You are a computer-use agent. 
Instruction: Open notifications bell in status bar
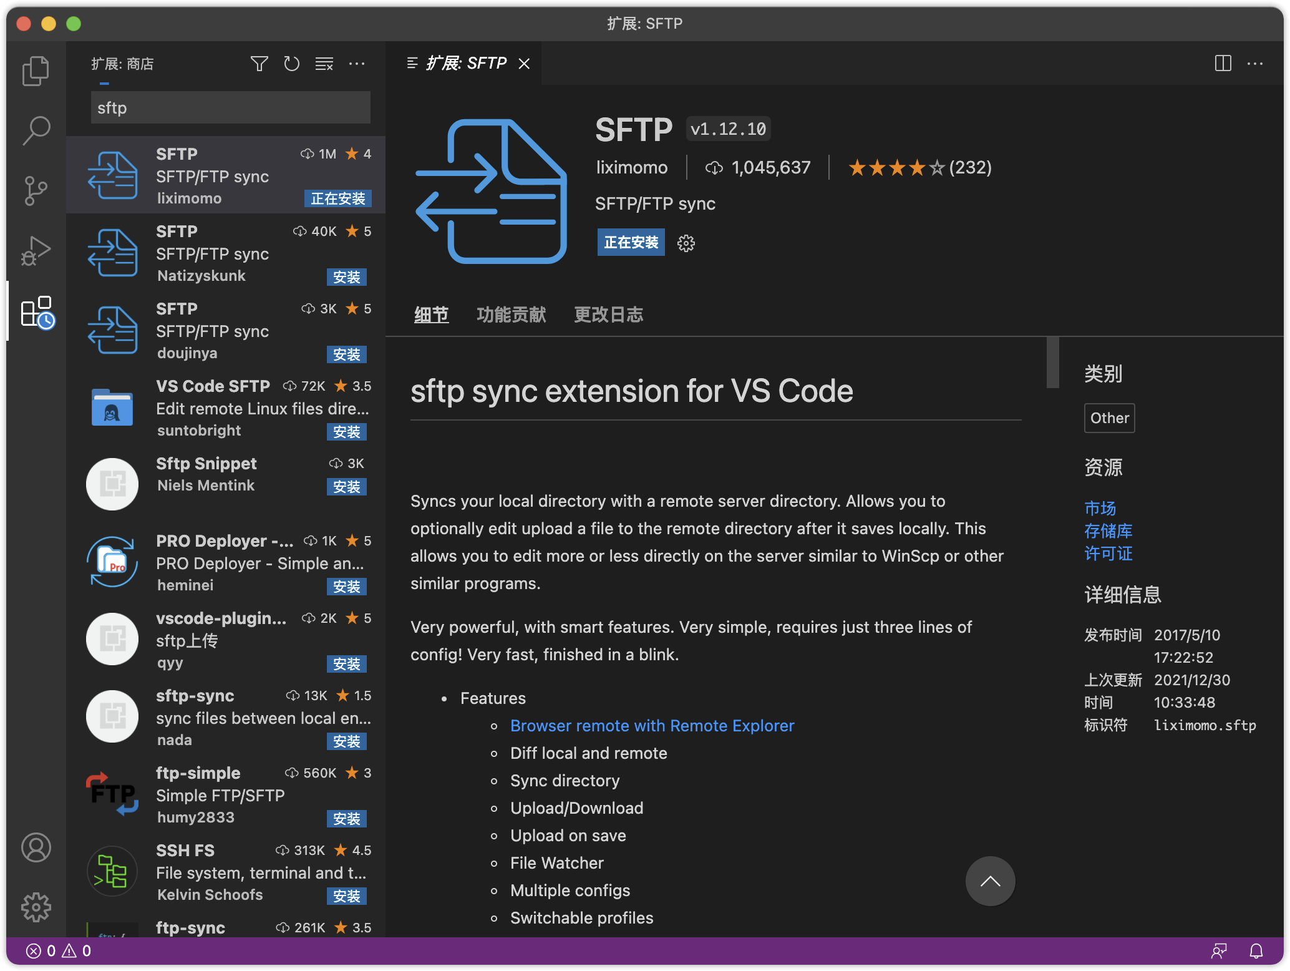[1256, 950]
